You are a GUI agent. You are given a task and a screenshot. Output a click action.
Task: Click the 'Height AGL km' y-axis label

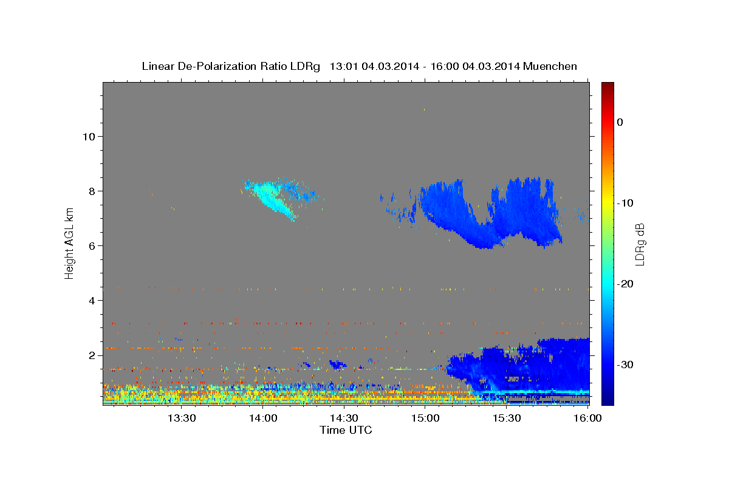(70, 244)
